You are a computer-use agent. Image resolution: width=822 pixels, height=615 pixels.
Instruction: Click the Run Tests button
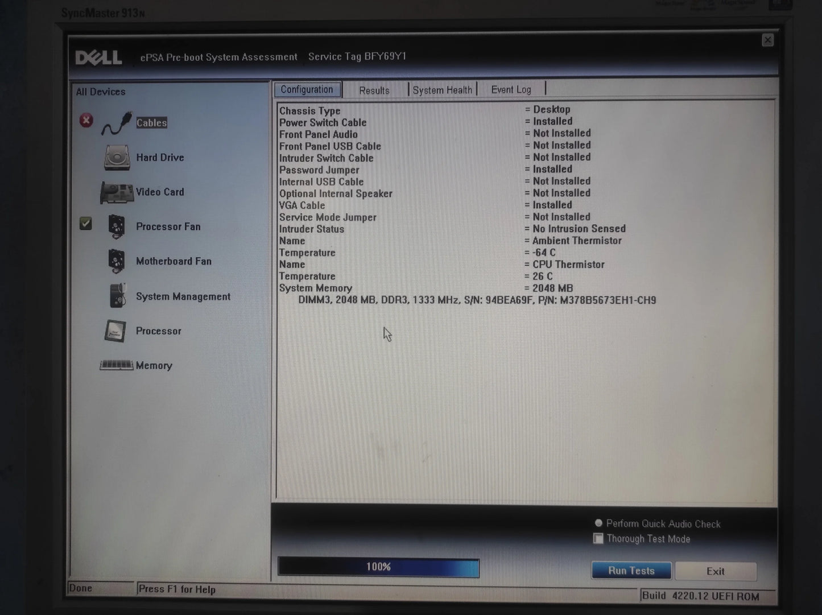[x=631, y=571]
